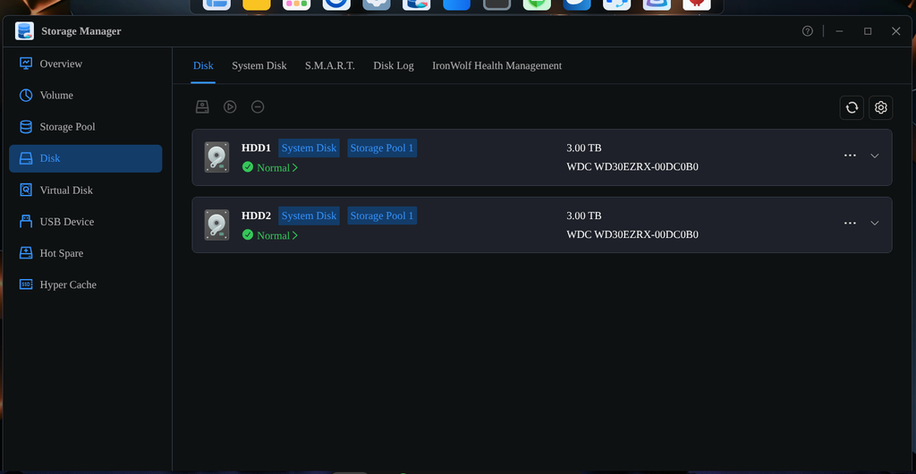Click the Storage Manager app icon
Image resolution: width=916 pixels, height=474 pixels.
pyautogui.click(x=24, y=31)
